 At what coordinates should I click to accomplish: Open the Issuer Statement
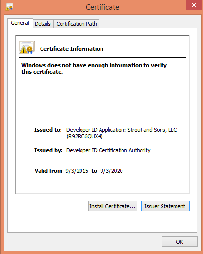[x=165, y=206]
